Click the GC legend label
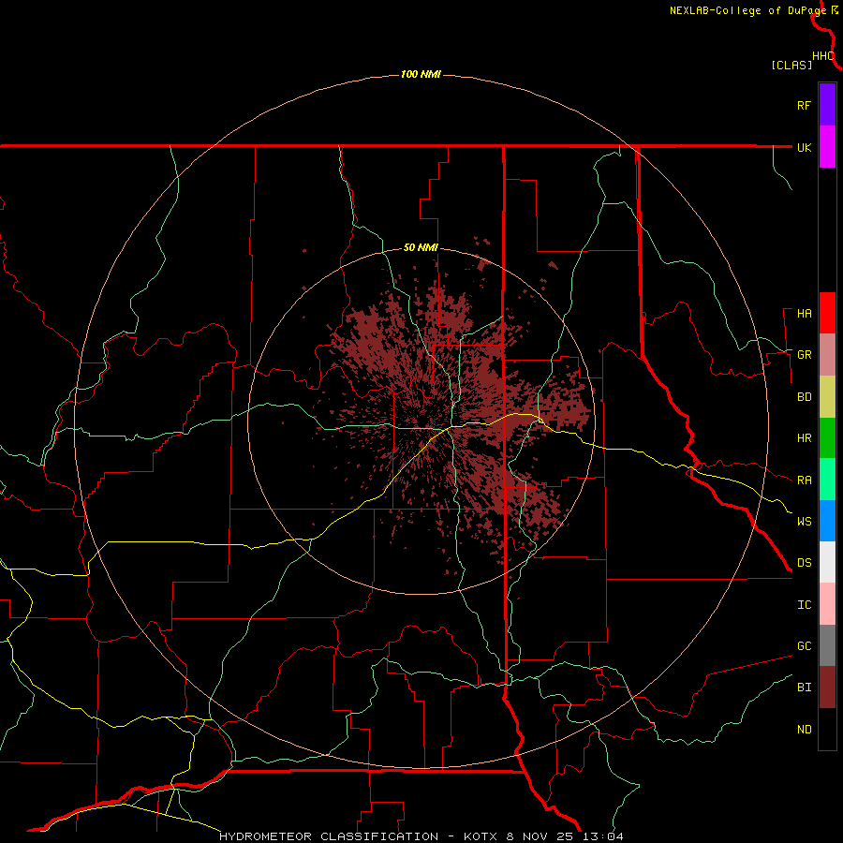Screen dimensions: 843x843 pos(805,646)
